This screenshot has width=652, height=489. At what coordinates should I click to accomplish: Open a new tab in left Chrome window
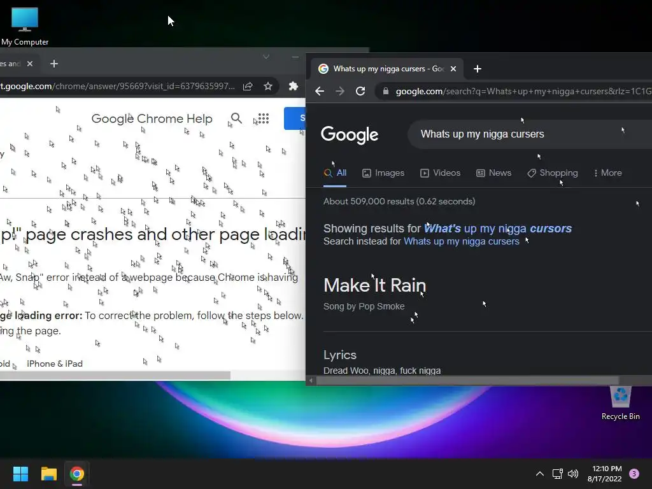click(x=53, y=64)
